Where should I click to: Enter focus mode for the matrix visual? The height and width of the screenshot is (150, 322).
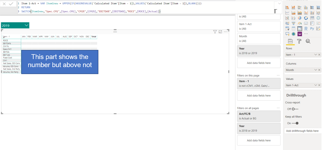click(x=220, y=32)
